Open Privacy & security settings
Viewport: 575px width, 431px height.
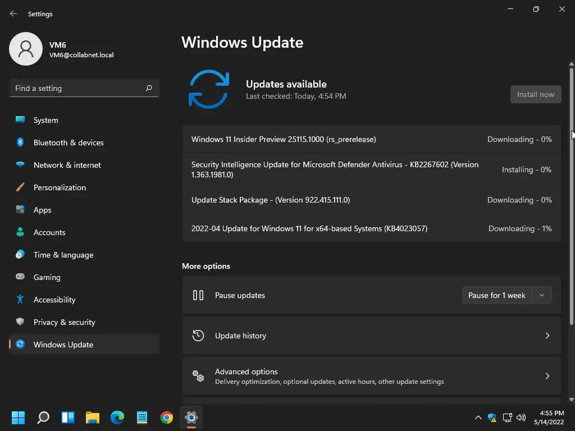pyautogui.click(x=84, y=322)
